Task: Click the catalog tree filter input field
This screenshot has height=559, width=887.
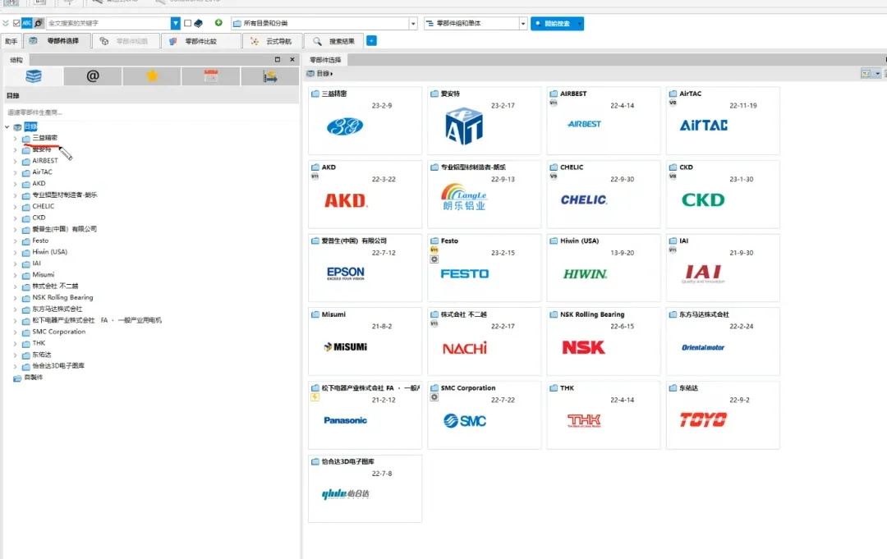Action: [151, 112]
